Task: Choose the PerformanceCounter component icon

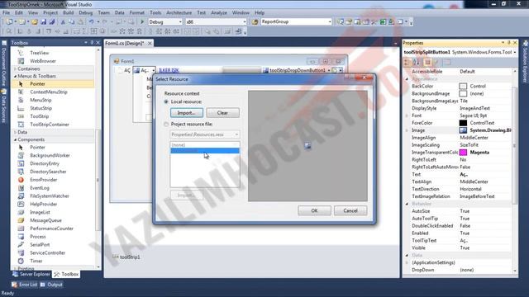Action: coord(21,229)
